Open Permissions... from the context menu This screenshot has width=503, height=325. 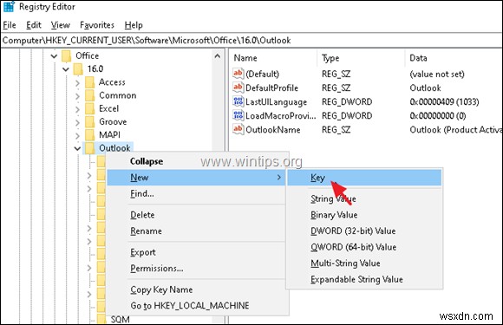(x=196, y=269)
